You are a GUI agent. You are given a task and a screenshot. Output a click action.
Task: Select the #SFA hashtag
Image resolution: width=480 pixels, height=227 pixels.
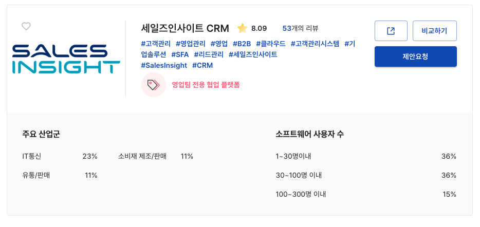click(180, 54)
